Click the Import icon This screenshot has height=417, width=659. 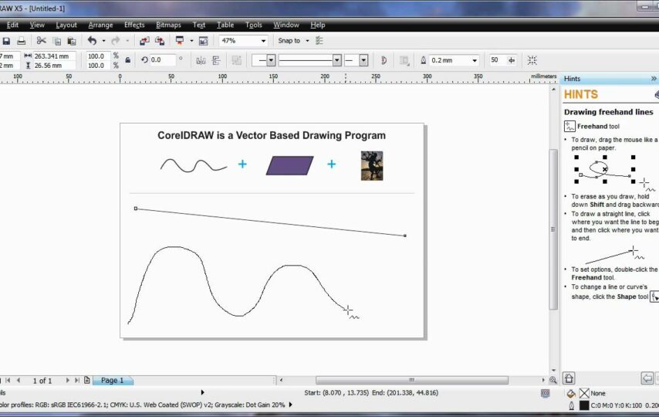click(144, 41)
